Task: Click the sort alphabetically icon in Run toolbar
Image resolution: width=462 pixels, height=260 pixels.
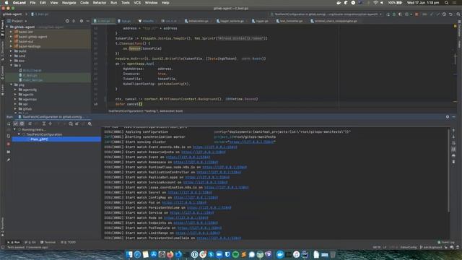Action: pos(30,123)
